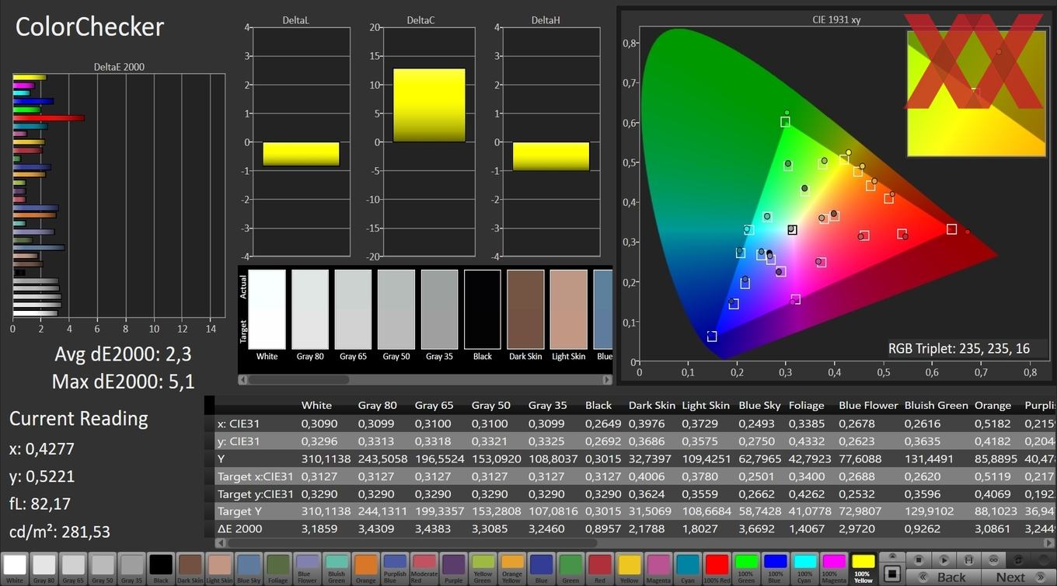Viewport: 1057px width, 586px height.
Task: Click Dark Skin actual/target comparison patch
Action: pos(525,309)
